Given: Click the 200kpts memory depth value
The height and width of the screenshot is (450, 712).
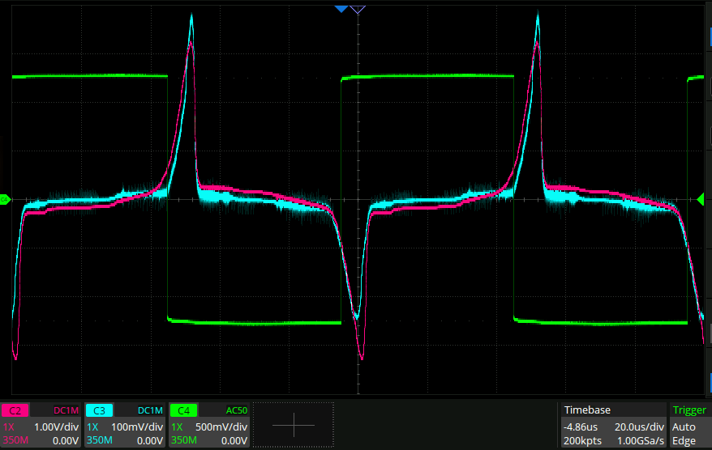Looking at the screenshot, I should point(582,440).
